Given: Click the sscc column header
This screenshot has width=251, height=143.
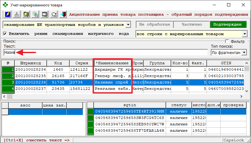Looking at the screenshot, I should 25,105.
